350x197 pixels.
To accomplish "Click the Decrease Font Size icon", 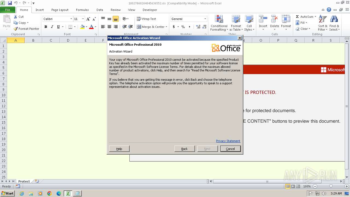I will coord(94,19).
